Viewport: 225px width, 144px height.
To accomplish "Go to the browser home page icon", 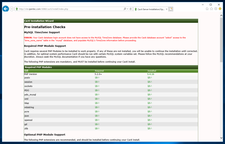I will [207, 9].
